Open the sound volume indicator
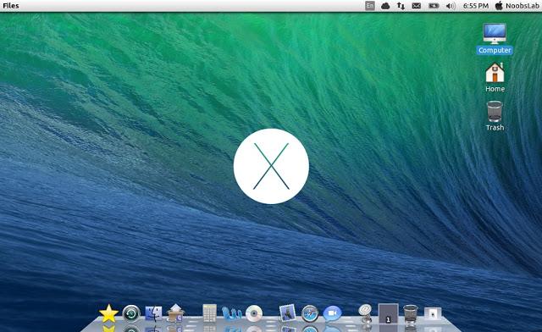Viewport: 542px width, 332px height. tap(451, 6)
